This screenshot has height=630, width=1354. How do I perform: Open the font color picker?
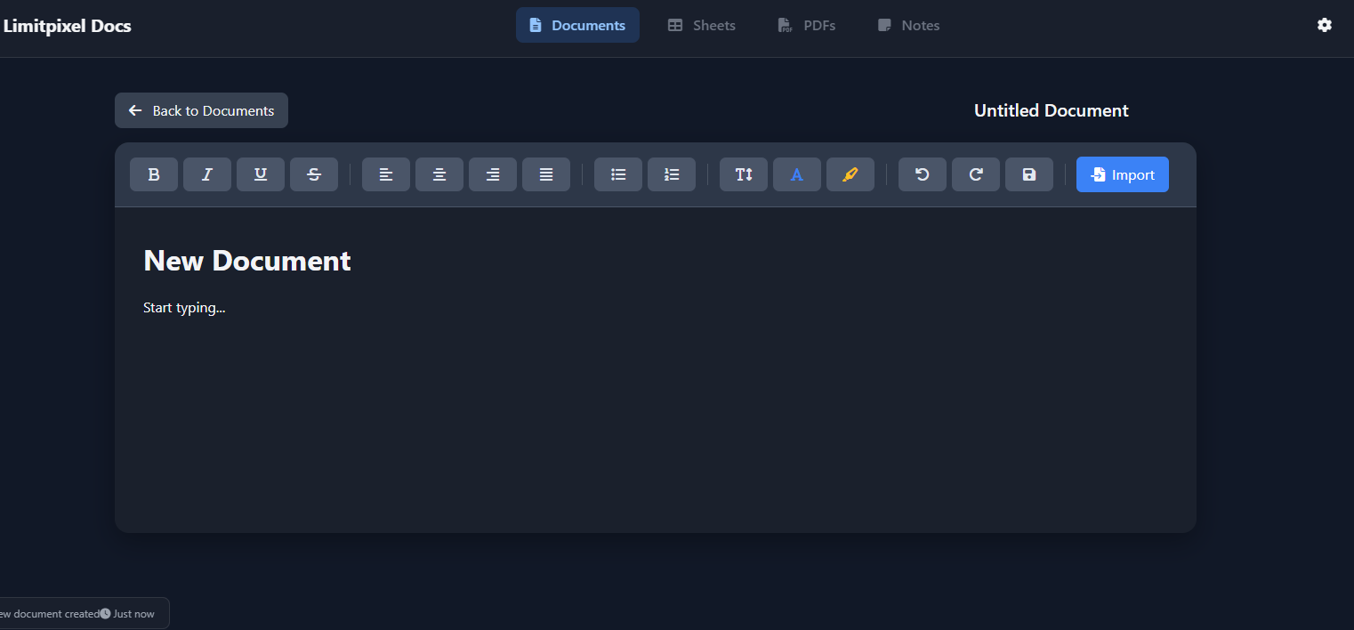point(796,174)
